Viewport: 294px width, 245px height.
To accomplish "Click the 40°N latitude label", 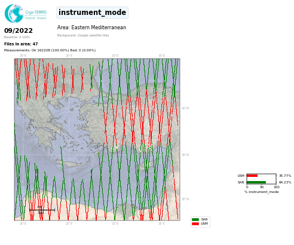I will tap(185, 108).
